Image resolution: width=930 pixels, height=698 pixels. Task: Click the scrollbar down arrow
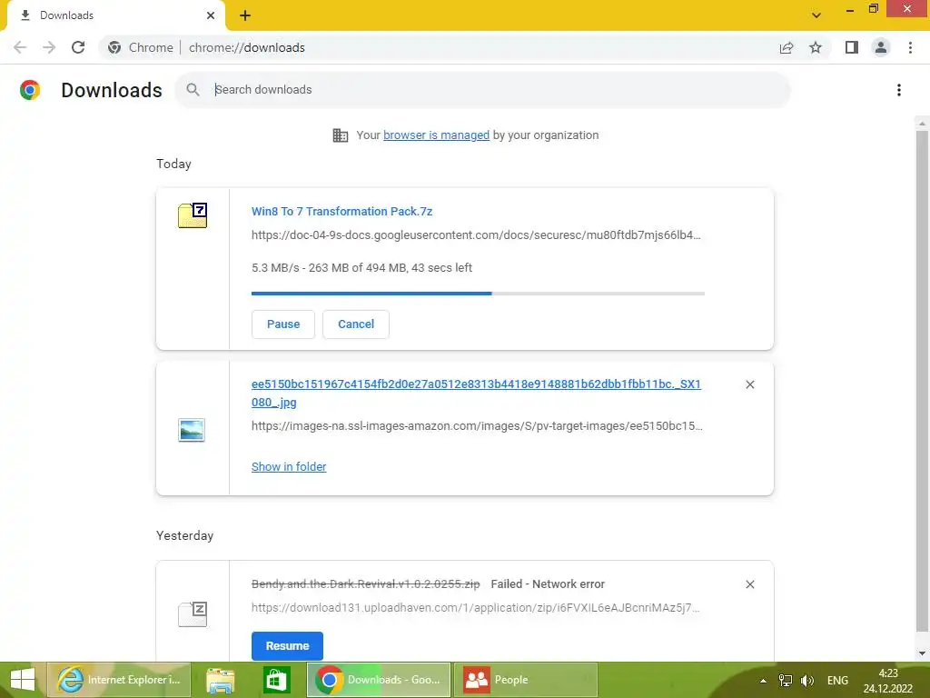tap(922, 653)
